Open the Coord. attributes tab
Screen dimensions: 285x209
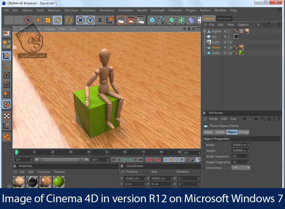pos(220,132)
